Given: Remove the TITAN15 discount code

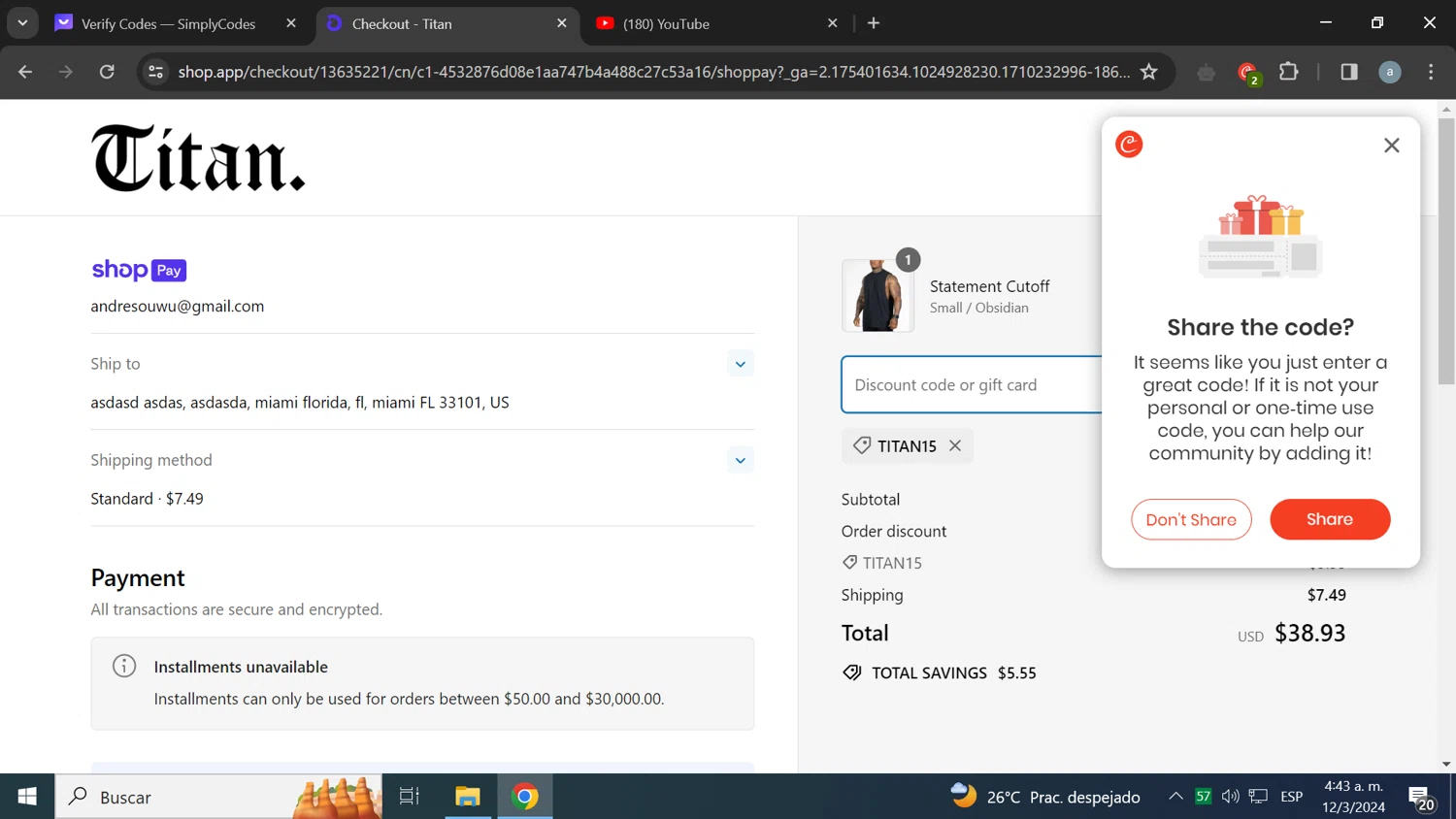Looking at the screenshot, I should click(x=955, y=445).
